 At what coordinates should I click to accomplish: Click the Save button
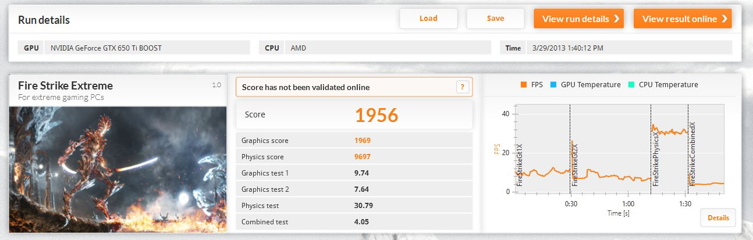point(495,19)
